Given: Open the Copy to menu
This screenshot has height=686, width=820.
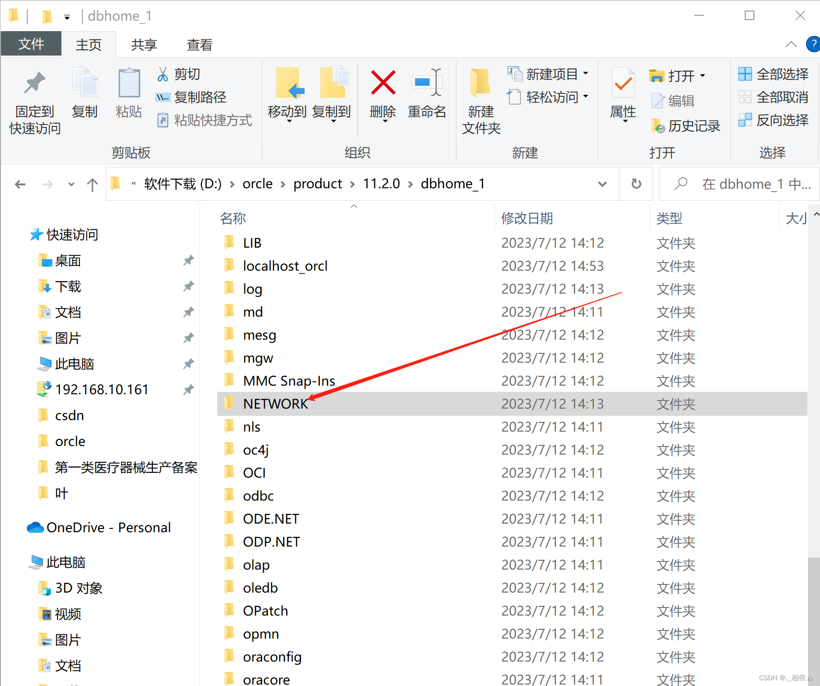Looking at the screenshot, I should (332, 95).
